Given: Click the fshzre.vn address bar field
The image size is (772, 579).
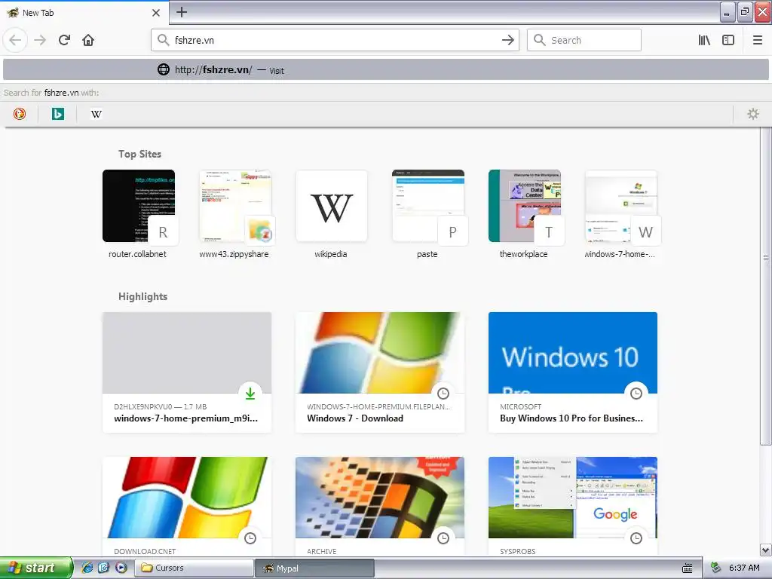Looking at the screenshot, I should [335, 40].
